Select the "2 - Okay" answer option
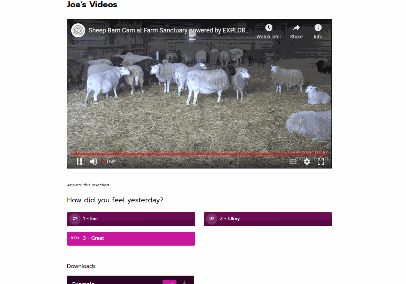Image resolution: width=406 pixels, height=284 pixels. pyautogui.click(x=268, y=219)
